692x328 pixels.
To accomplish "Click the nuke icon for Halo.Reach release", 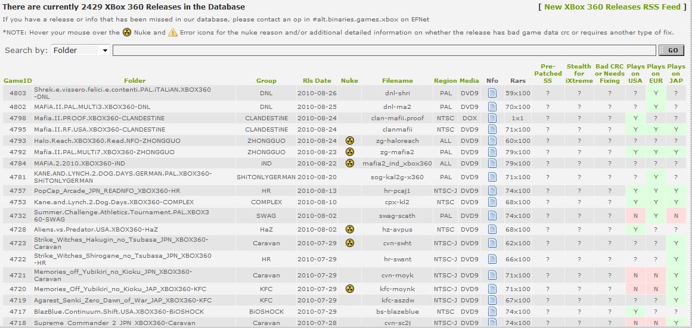I will point(349,140).
